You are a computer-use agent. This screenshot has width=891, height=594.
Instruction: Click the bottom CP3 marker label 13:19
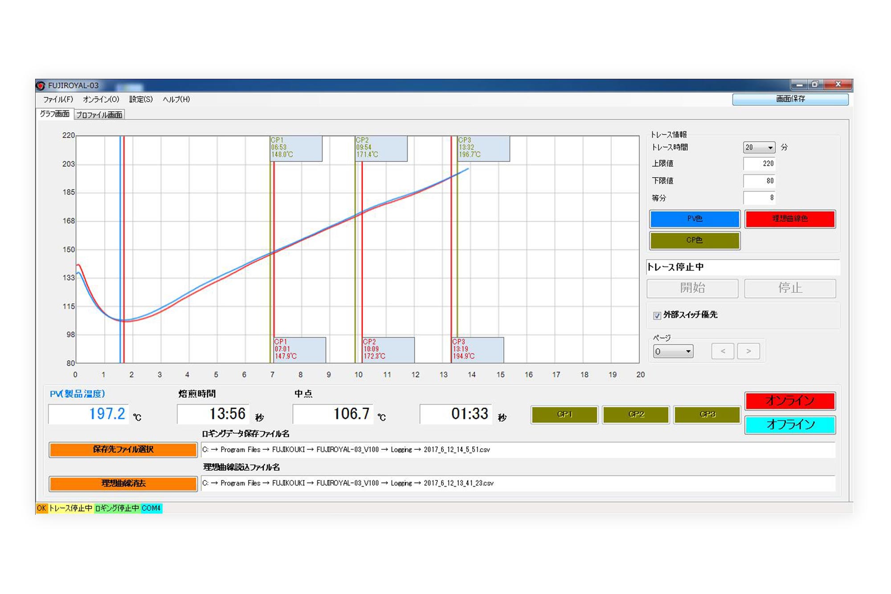click(478, 350)
